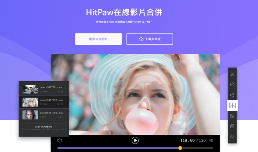Select the rotate video tool icon
The height and width of the screenshot is (152, 258).
coord(232,95)
